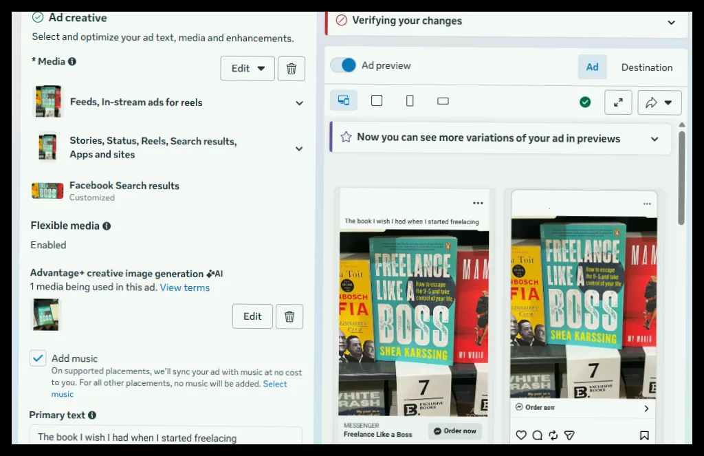Turn off the Ad preview switch
Screen dimensions: 704x456
click(344, 65)
